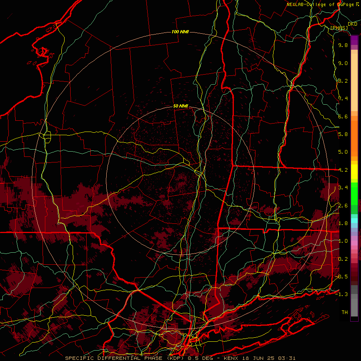361x361 pixels.
Task: Click the 5.8 legend value
Action: pos(343,134)
